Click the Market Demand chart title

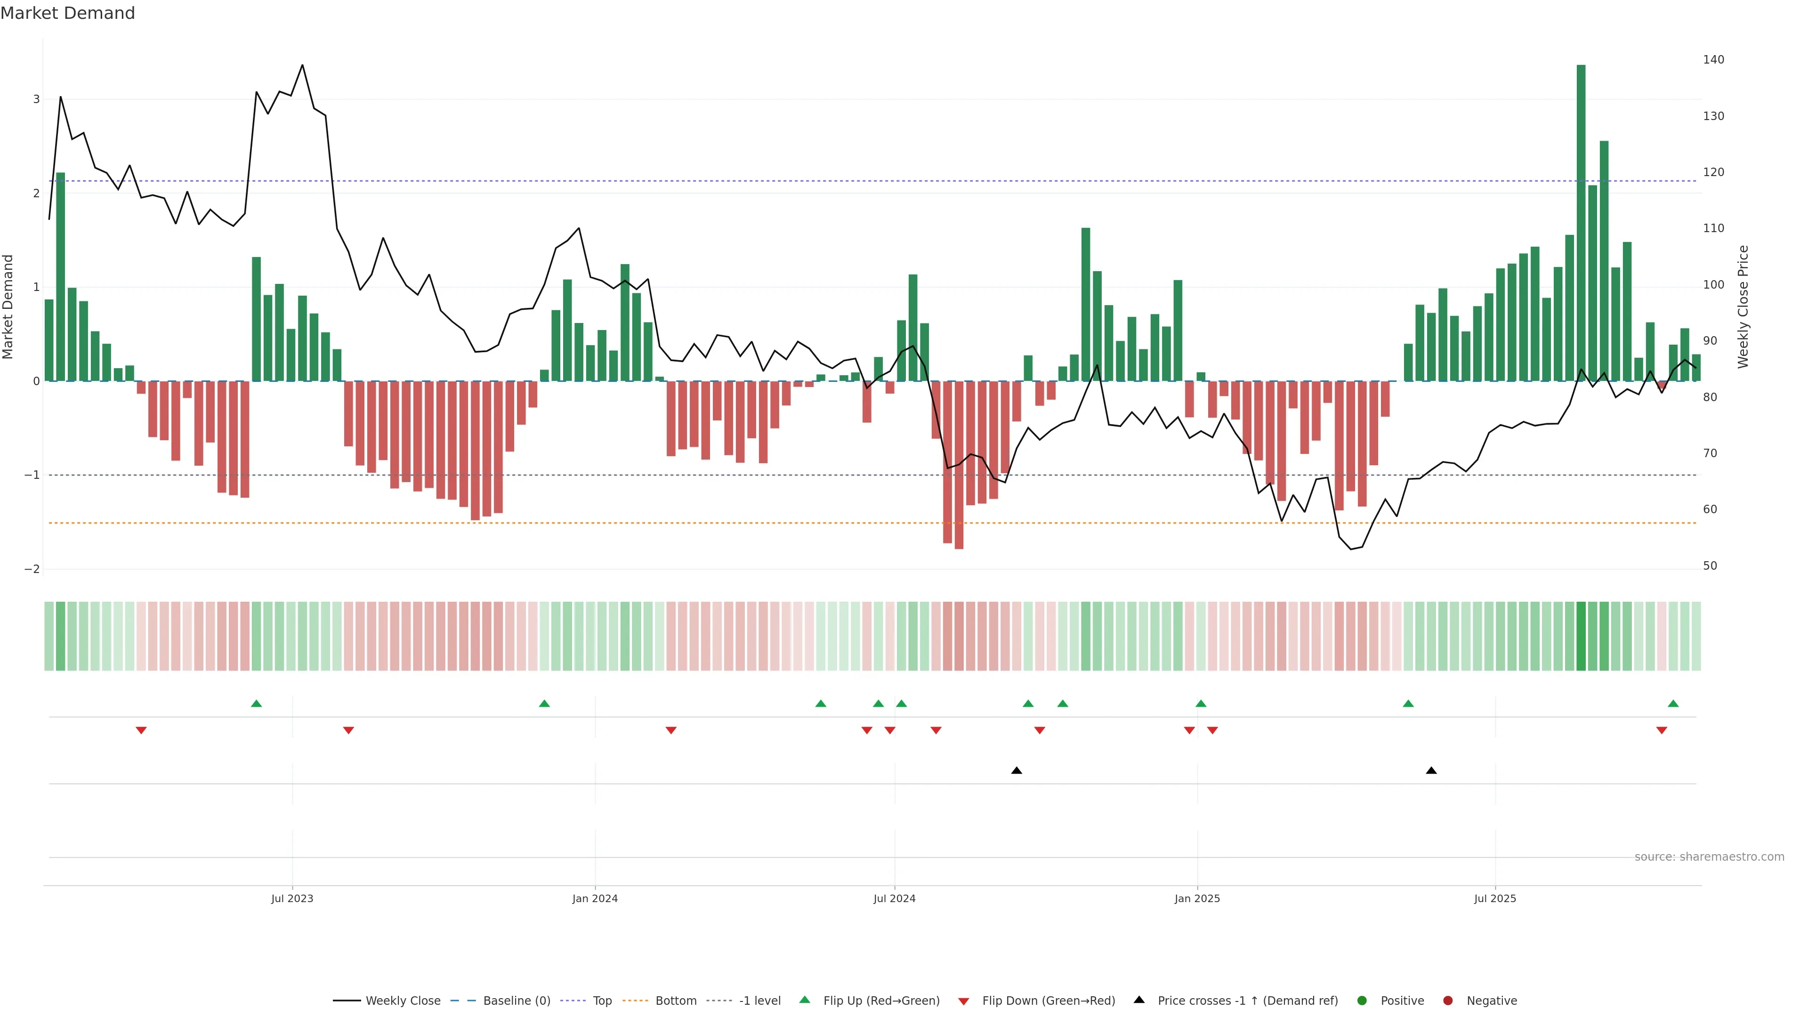pyautogui.click(x=67, y=13)
